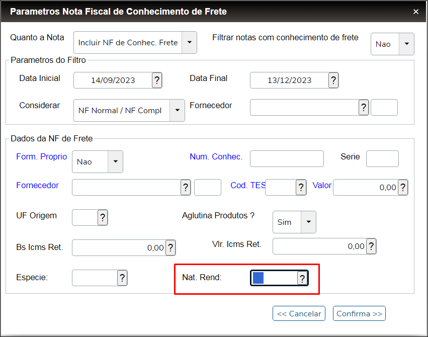This screenshot has width=428, height=337.
Task: Open lookup for Data Final field
Action: pyautogui.click(x=333, y=80)
